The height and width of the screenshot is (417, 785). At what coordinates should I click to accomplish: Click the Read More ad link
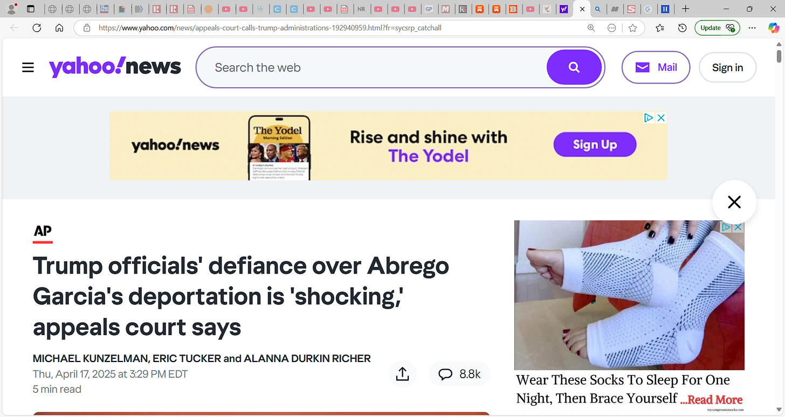[711, 400]
